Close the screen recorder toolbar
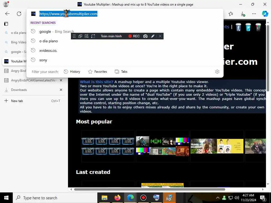 point(160,36)
